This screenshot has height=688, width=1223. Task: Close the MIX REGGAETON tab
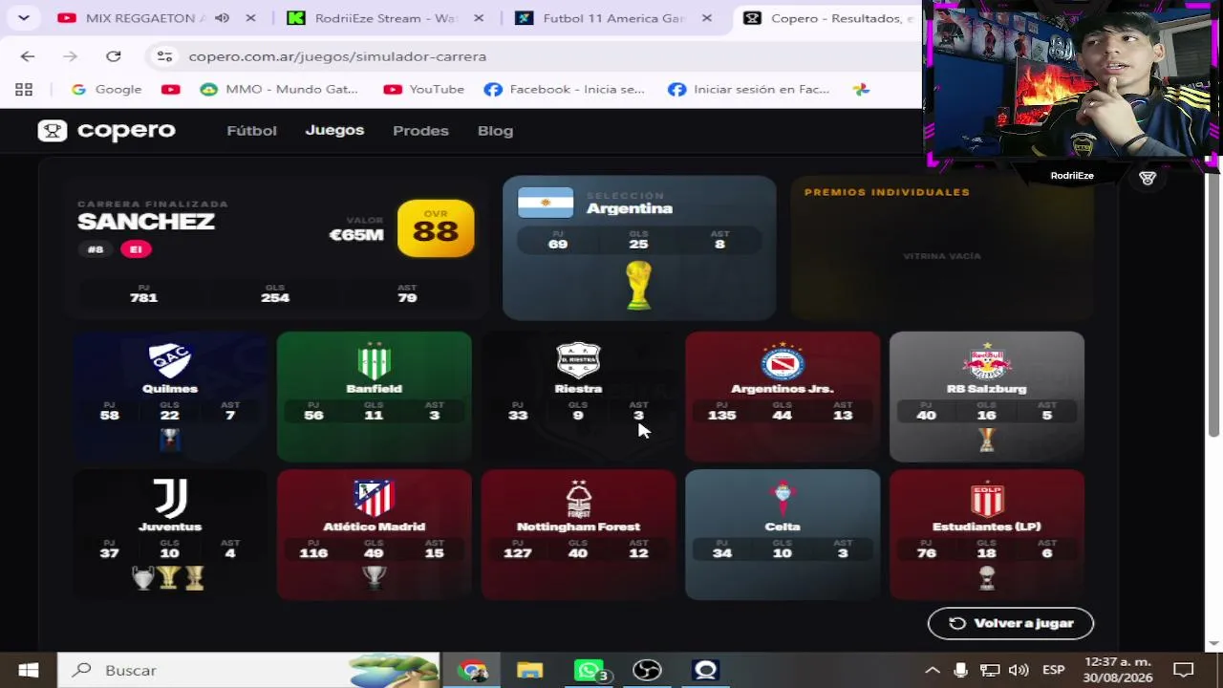[250, 18]
